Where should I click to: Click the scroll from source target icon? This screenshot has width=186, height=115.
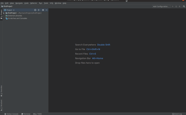pos(35,10)
